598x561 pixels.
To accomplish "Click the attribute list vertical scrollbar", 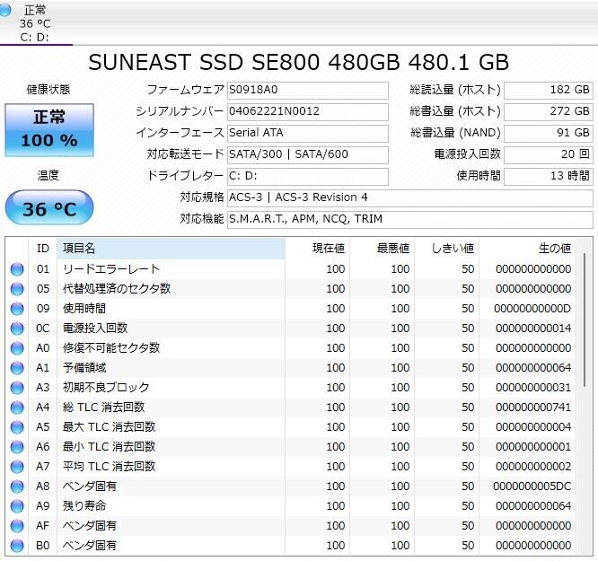I will click(x=585, y=323).
